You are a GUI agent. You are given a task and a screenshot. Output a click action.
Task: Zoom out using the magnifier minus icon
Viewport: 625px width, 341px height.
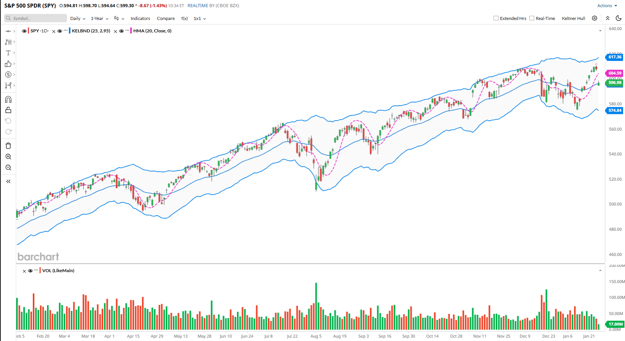pos(8,167)
